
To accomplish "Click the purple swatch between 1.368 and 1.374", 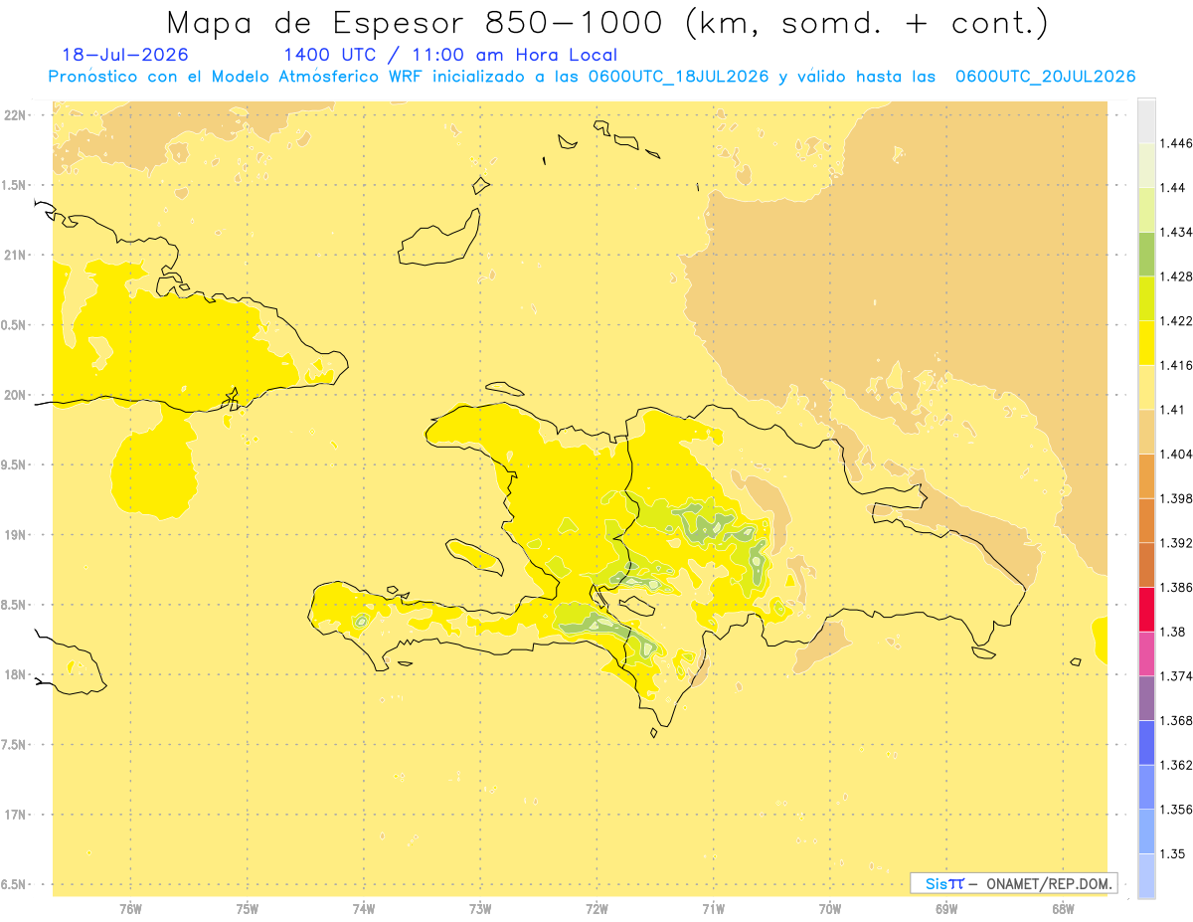I will click(1146, 698).
